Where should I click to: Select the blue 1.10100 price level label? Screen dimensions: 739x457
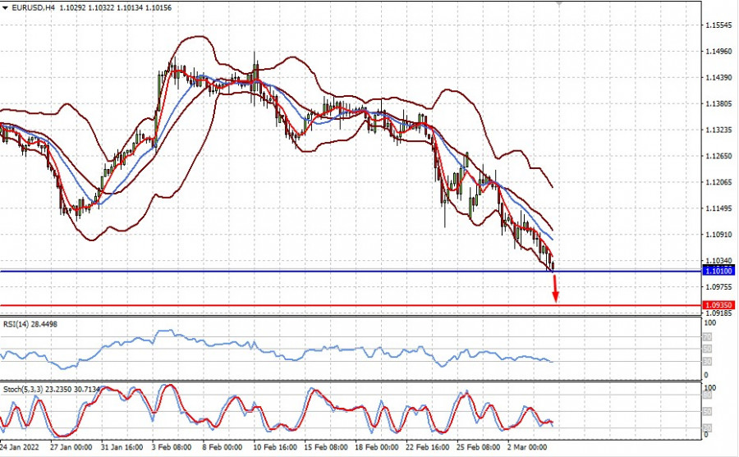click(718, 271)
